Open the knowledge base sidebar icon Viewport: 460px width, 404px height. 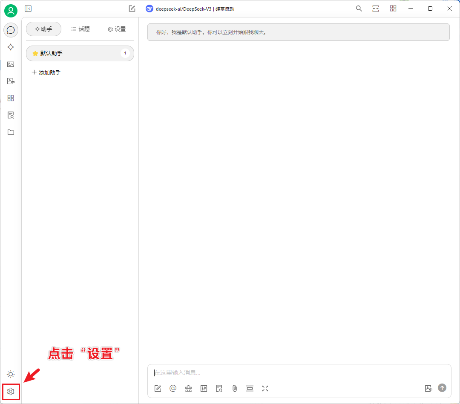[11, 115]
